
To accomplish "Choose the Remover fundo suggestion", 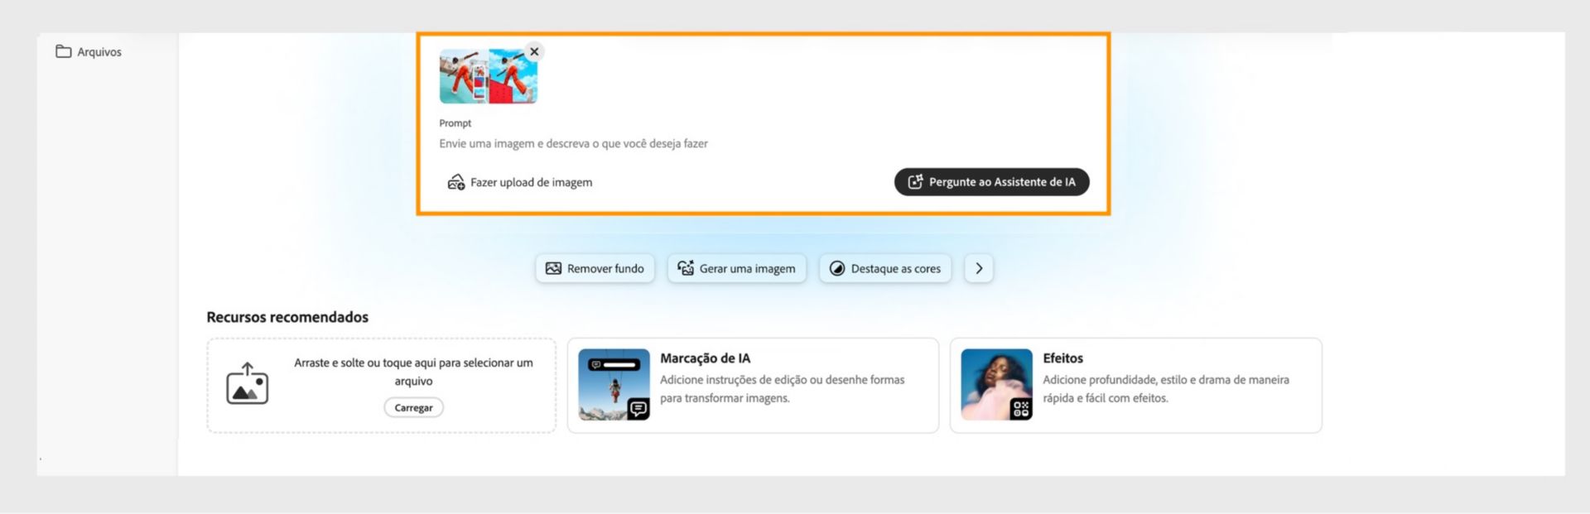I will (595, 268).
